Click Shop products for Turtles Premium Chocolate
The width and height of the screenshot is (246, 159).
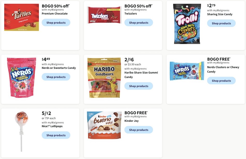(56, 23)
